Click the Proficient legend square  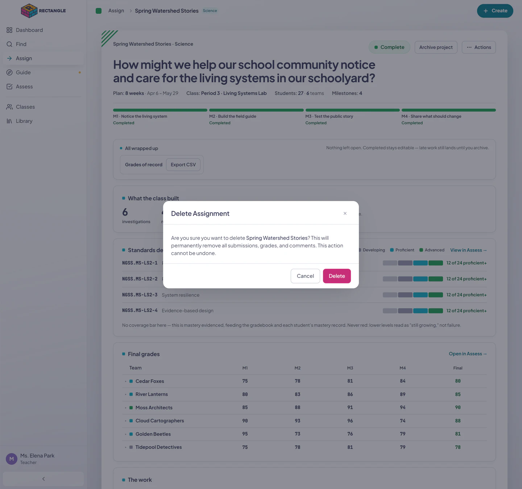pos(392,250)
